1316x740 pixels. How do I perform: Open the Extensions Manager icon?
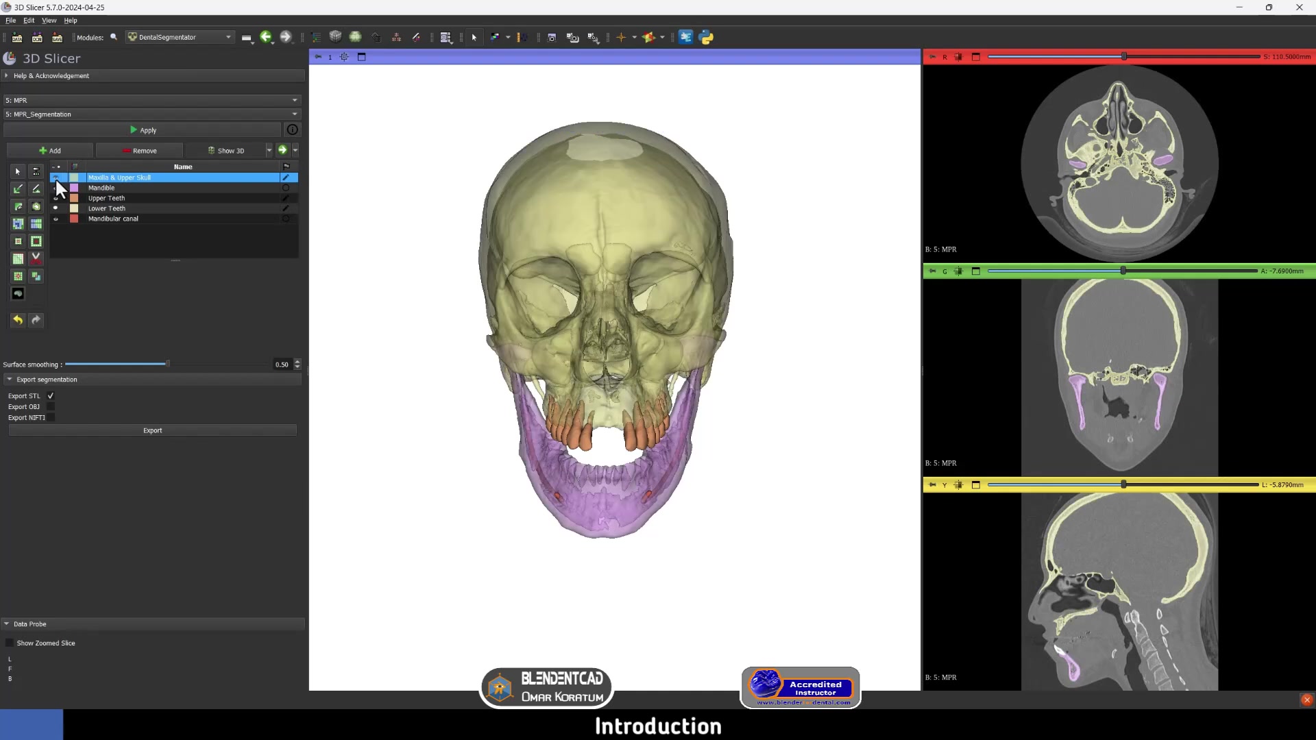(x=686, y=37)
